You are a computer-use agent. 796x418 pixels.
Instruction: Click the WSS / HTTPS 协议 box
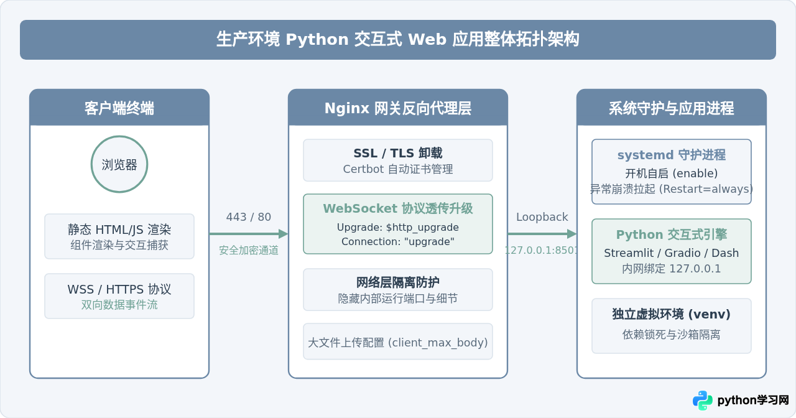pyautogui.click(x=119, y=296)
